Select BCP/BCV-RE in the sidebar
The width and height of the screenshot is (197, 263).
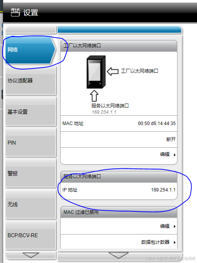[30, 235]
